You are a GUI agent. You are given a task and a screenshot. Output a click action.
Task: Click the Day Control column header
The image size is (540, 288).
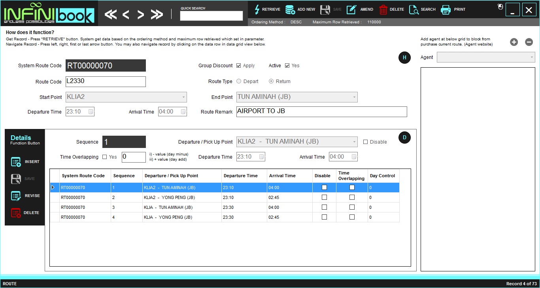click(383, 176)
